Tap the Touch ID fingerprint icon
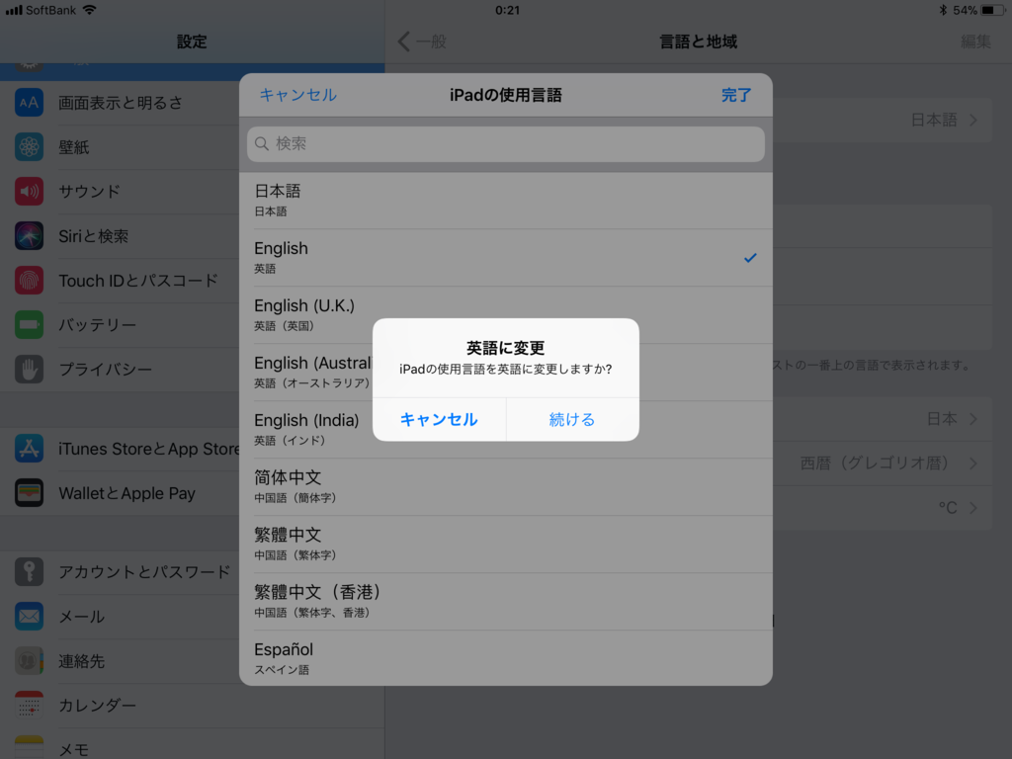Image resolution: width=1012 pixels, height=759 pixels. pos(29,281)
